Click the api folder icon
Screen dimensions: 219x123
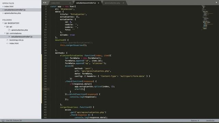pos(8,27)
